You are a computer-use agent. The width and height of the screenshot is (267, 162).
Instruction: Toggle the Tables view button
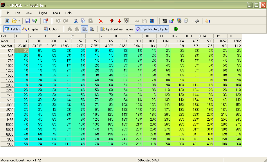(x=12, y=29)
